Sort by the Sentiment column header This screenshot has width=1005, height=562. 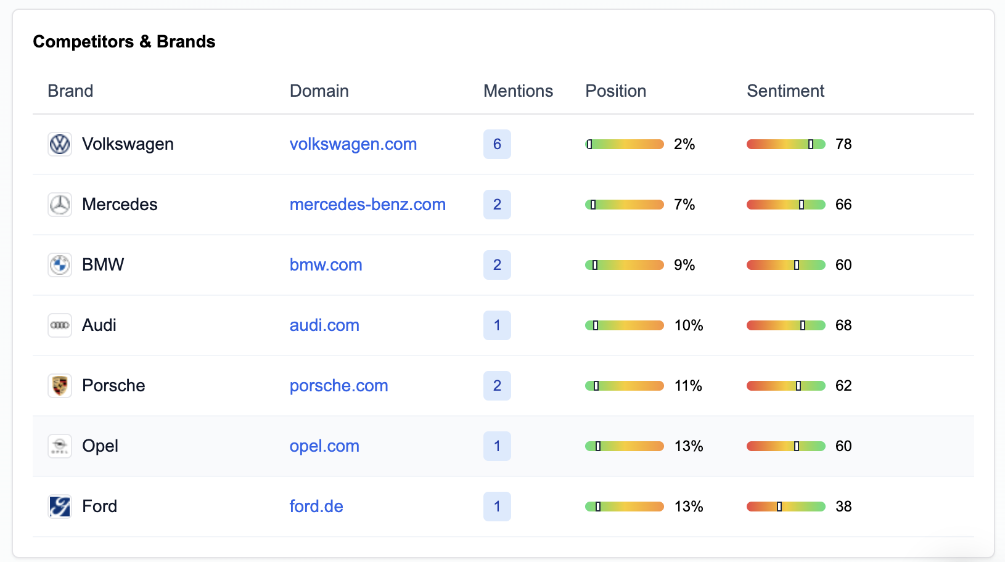pyautogui.click(x=785, y=91)
